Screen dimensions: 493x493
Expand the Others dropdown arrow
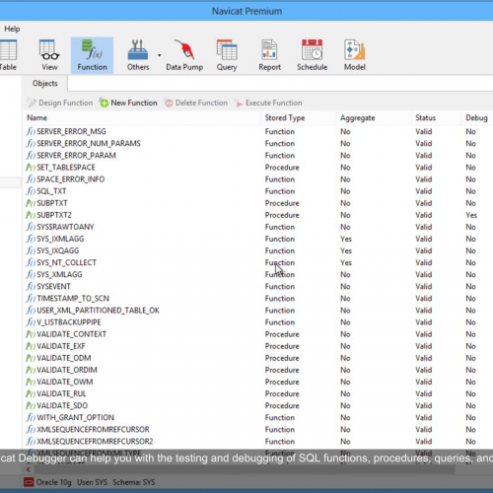click(160, 55)
